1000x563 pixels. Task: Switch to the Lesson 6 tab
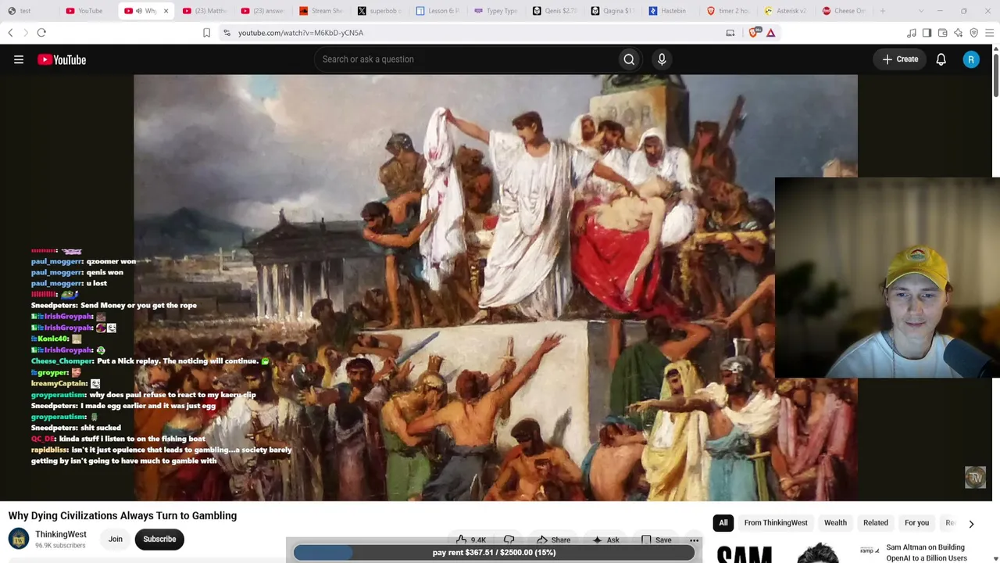(437, 11)
